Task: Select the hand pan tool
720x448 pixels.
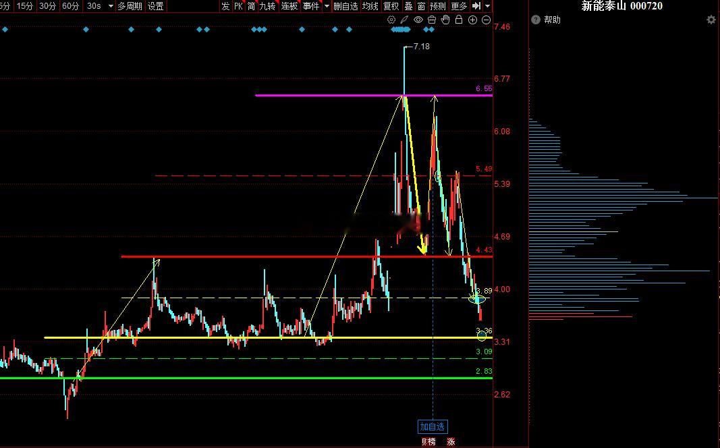Action: [445, 20]
